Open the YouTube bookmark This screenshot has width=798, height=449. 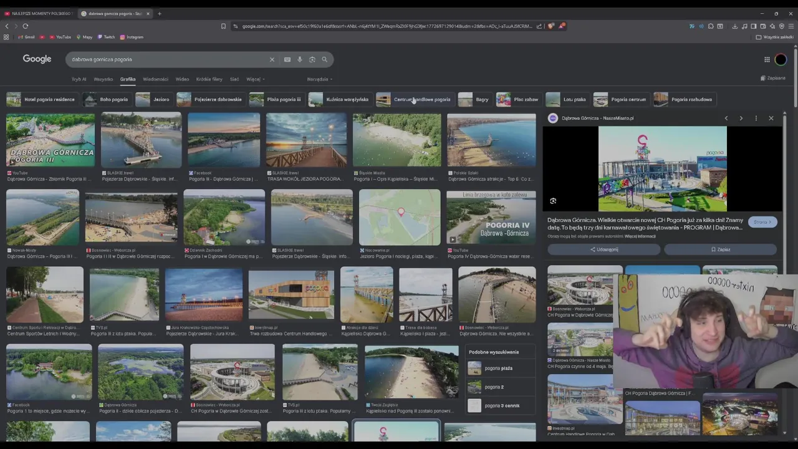59,37
